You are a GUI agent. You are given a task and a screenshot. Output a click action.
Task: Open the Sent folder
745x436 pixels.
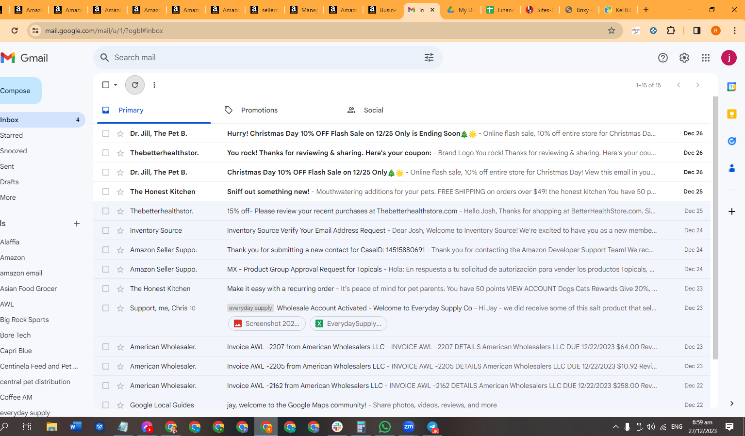(7, 166)
